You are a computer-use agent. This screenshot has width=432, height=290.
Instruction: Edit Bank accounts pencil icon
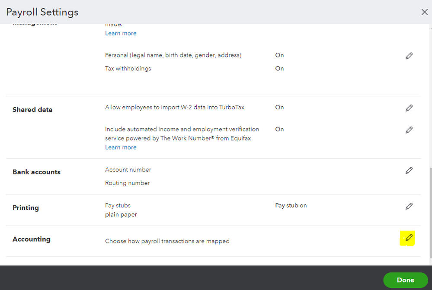409,171
